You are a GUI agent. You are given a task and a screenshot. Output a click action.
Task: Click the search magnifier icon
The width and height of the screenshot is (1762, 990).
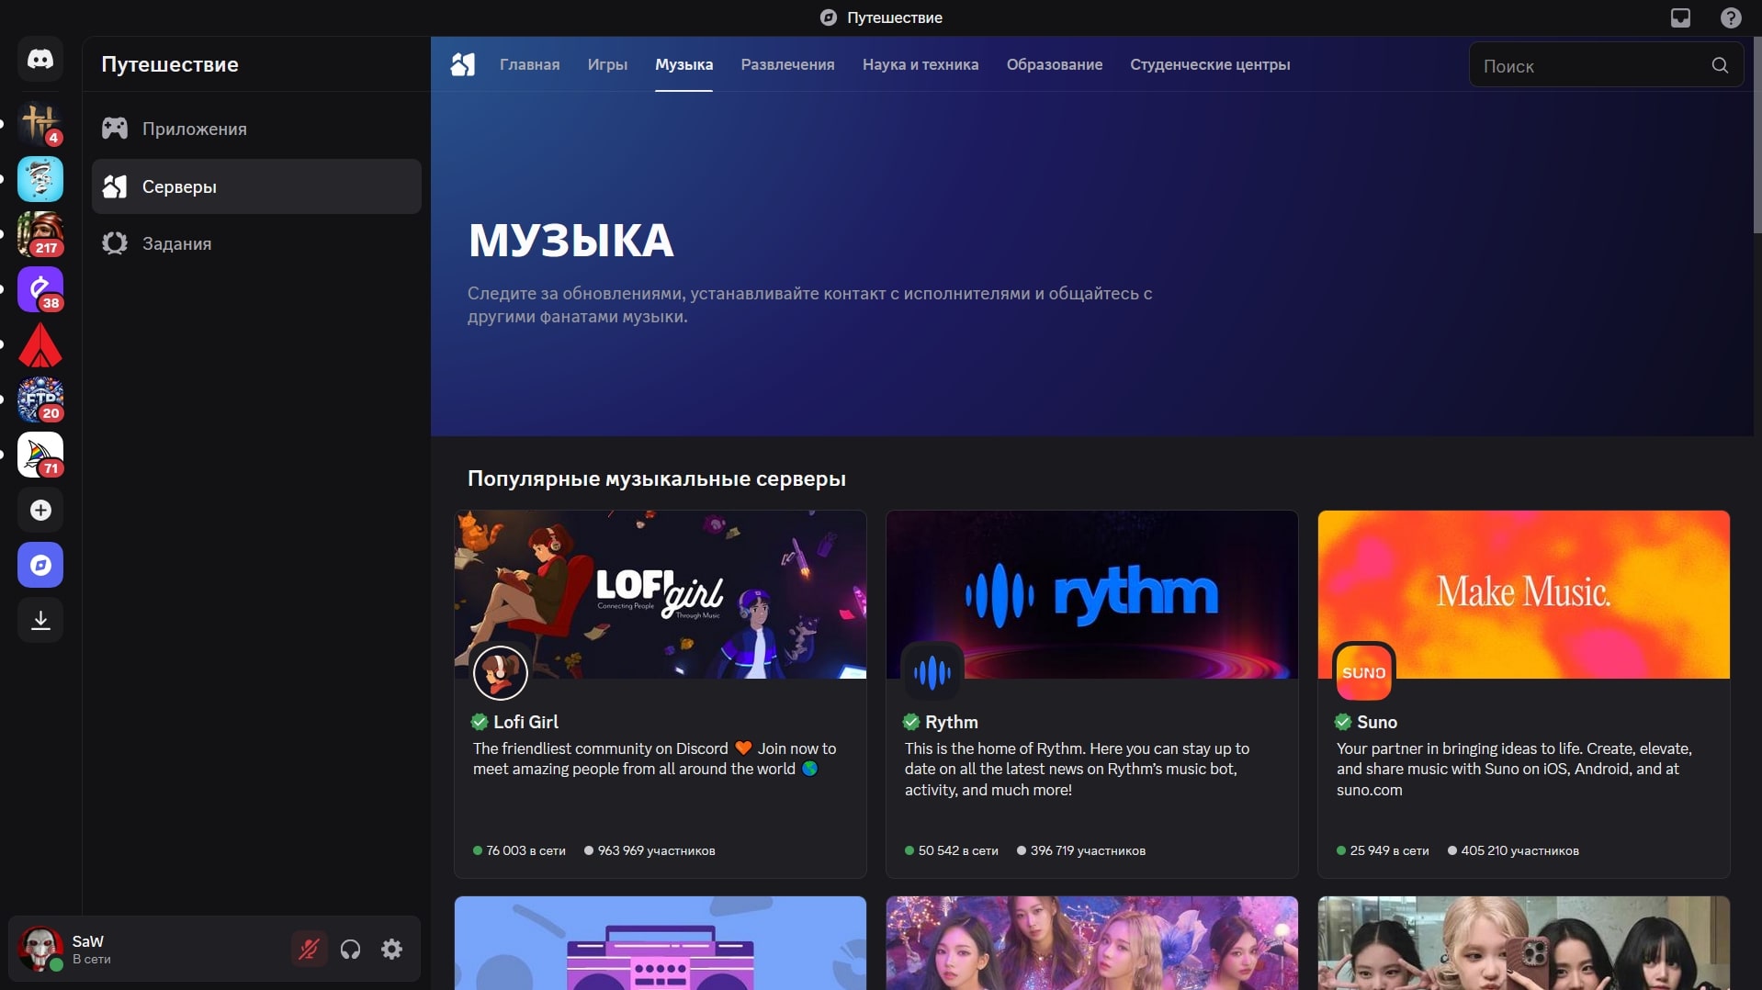pos(1720,65)
